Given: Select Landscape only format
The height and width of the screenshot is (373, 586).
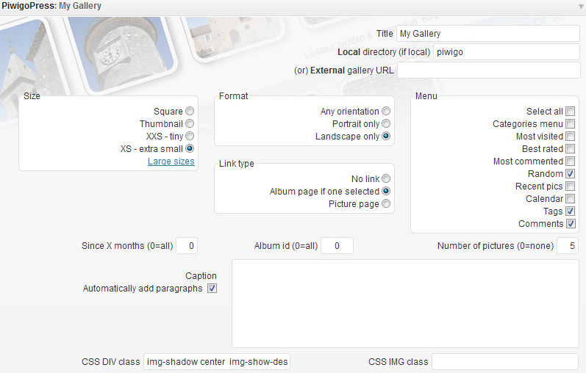Looking at the screenshot, I should click(x=386, y=136).
